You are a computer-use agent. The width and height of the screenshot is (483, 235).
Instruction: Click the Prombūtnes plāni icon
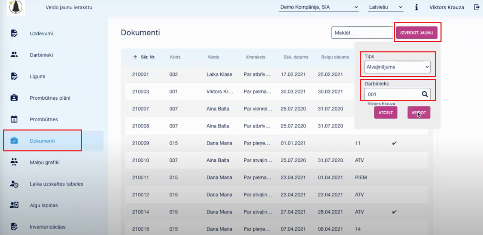click(14, 98)
